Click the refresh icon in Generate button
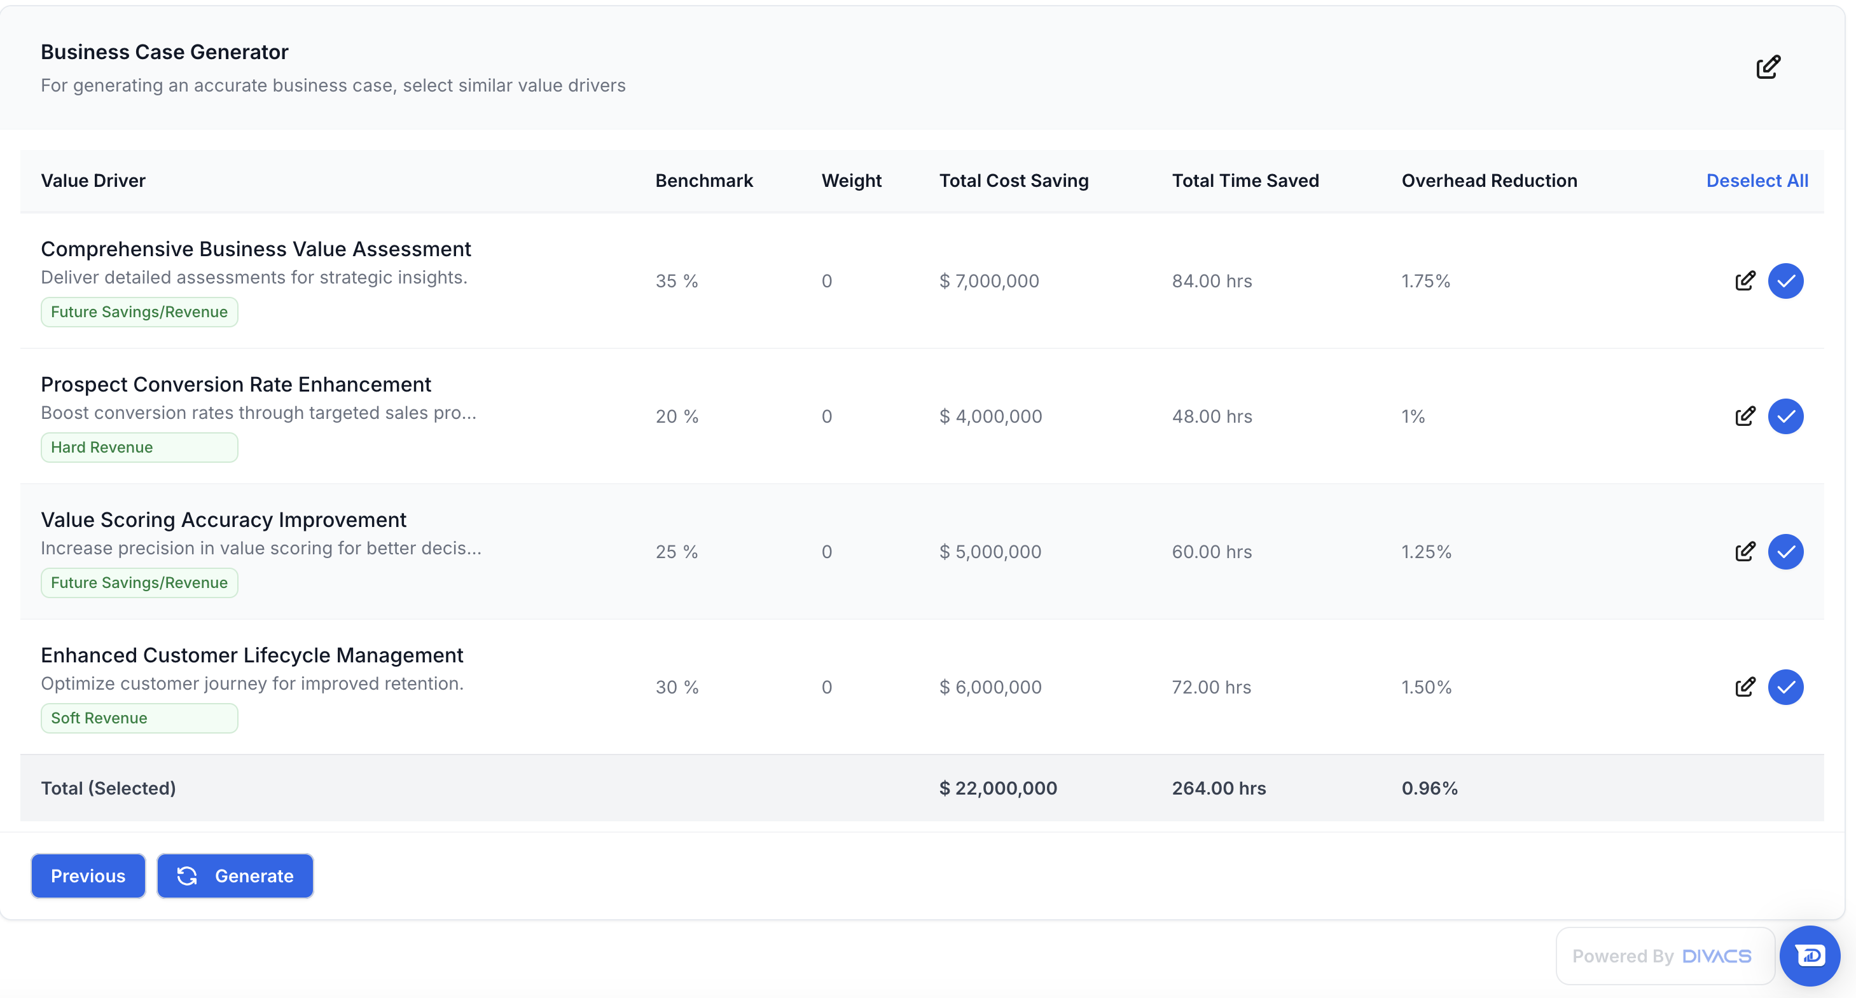Viewport: 1856px width, 998px height. 188,875
